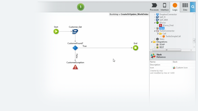Switch to the Interface tab

pyautogui.click(x=165, y=7)
